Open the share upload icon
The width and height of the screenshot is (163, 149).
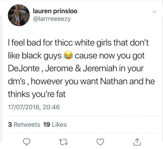[137, 142]
